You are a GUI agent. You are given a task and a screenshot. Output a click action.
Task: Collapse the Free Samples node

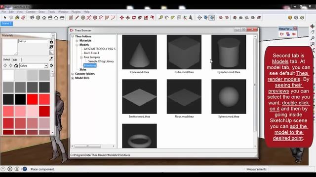[81, 58]
